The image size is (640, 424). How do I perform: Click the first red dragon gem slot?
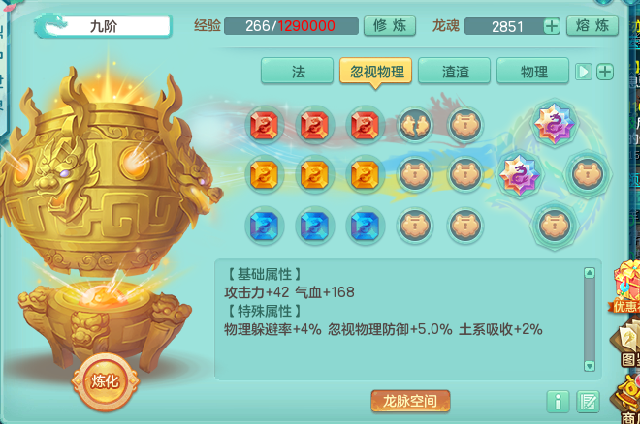pos(264,125)
